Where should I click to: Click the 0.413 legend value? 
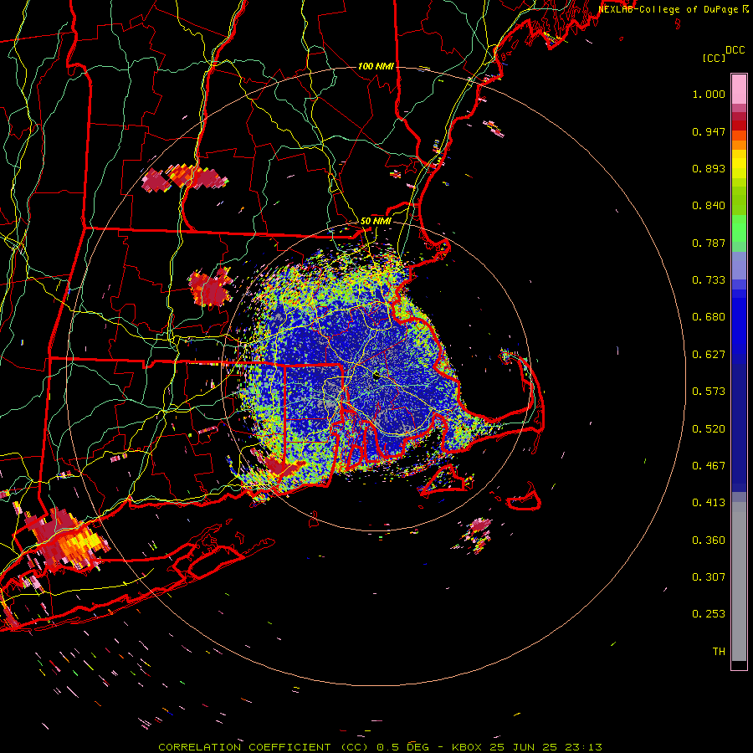[x=709, y=503]
